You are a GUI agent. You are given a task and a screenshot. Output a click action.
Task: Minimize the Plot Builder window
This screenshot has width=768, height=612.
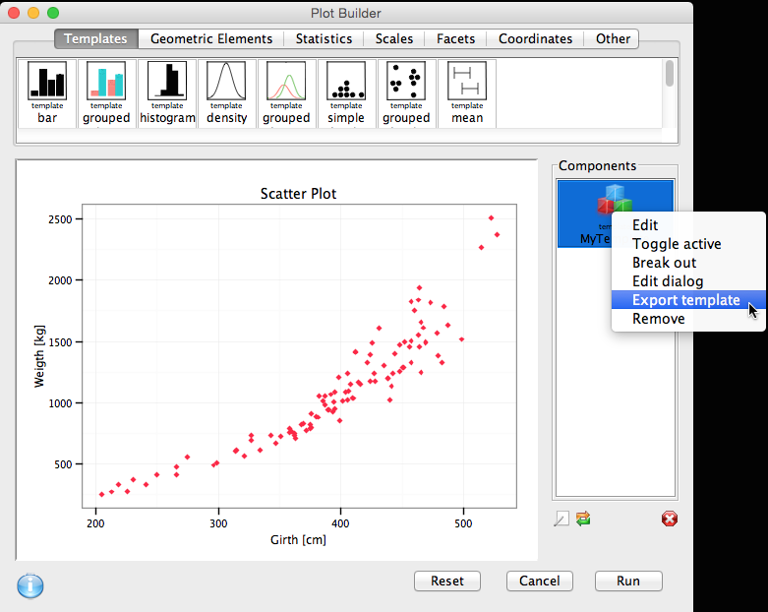coord(33,13)
